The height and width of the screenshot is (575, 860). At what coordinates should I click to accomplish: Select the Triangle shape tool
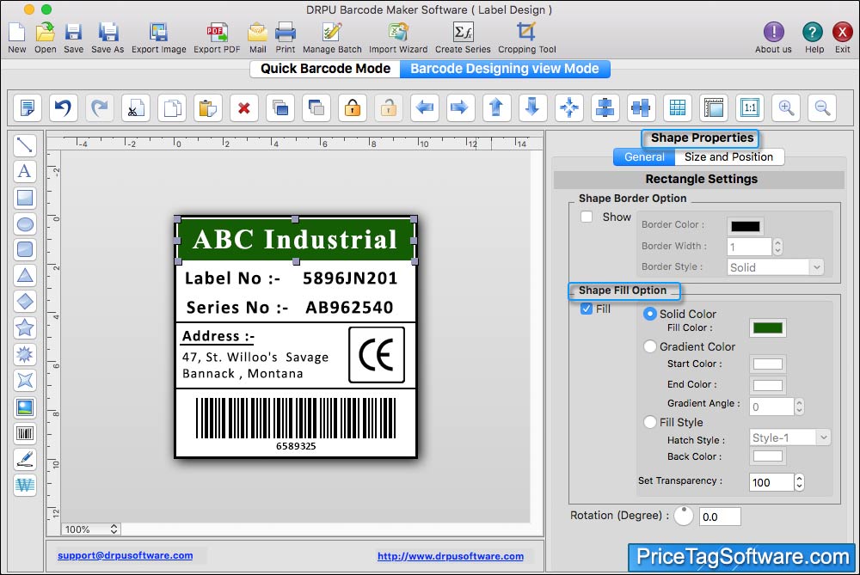25,276
